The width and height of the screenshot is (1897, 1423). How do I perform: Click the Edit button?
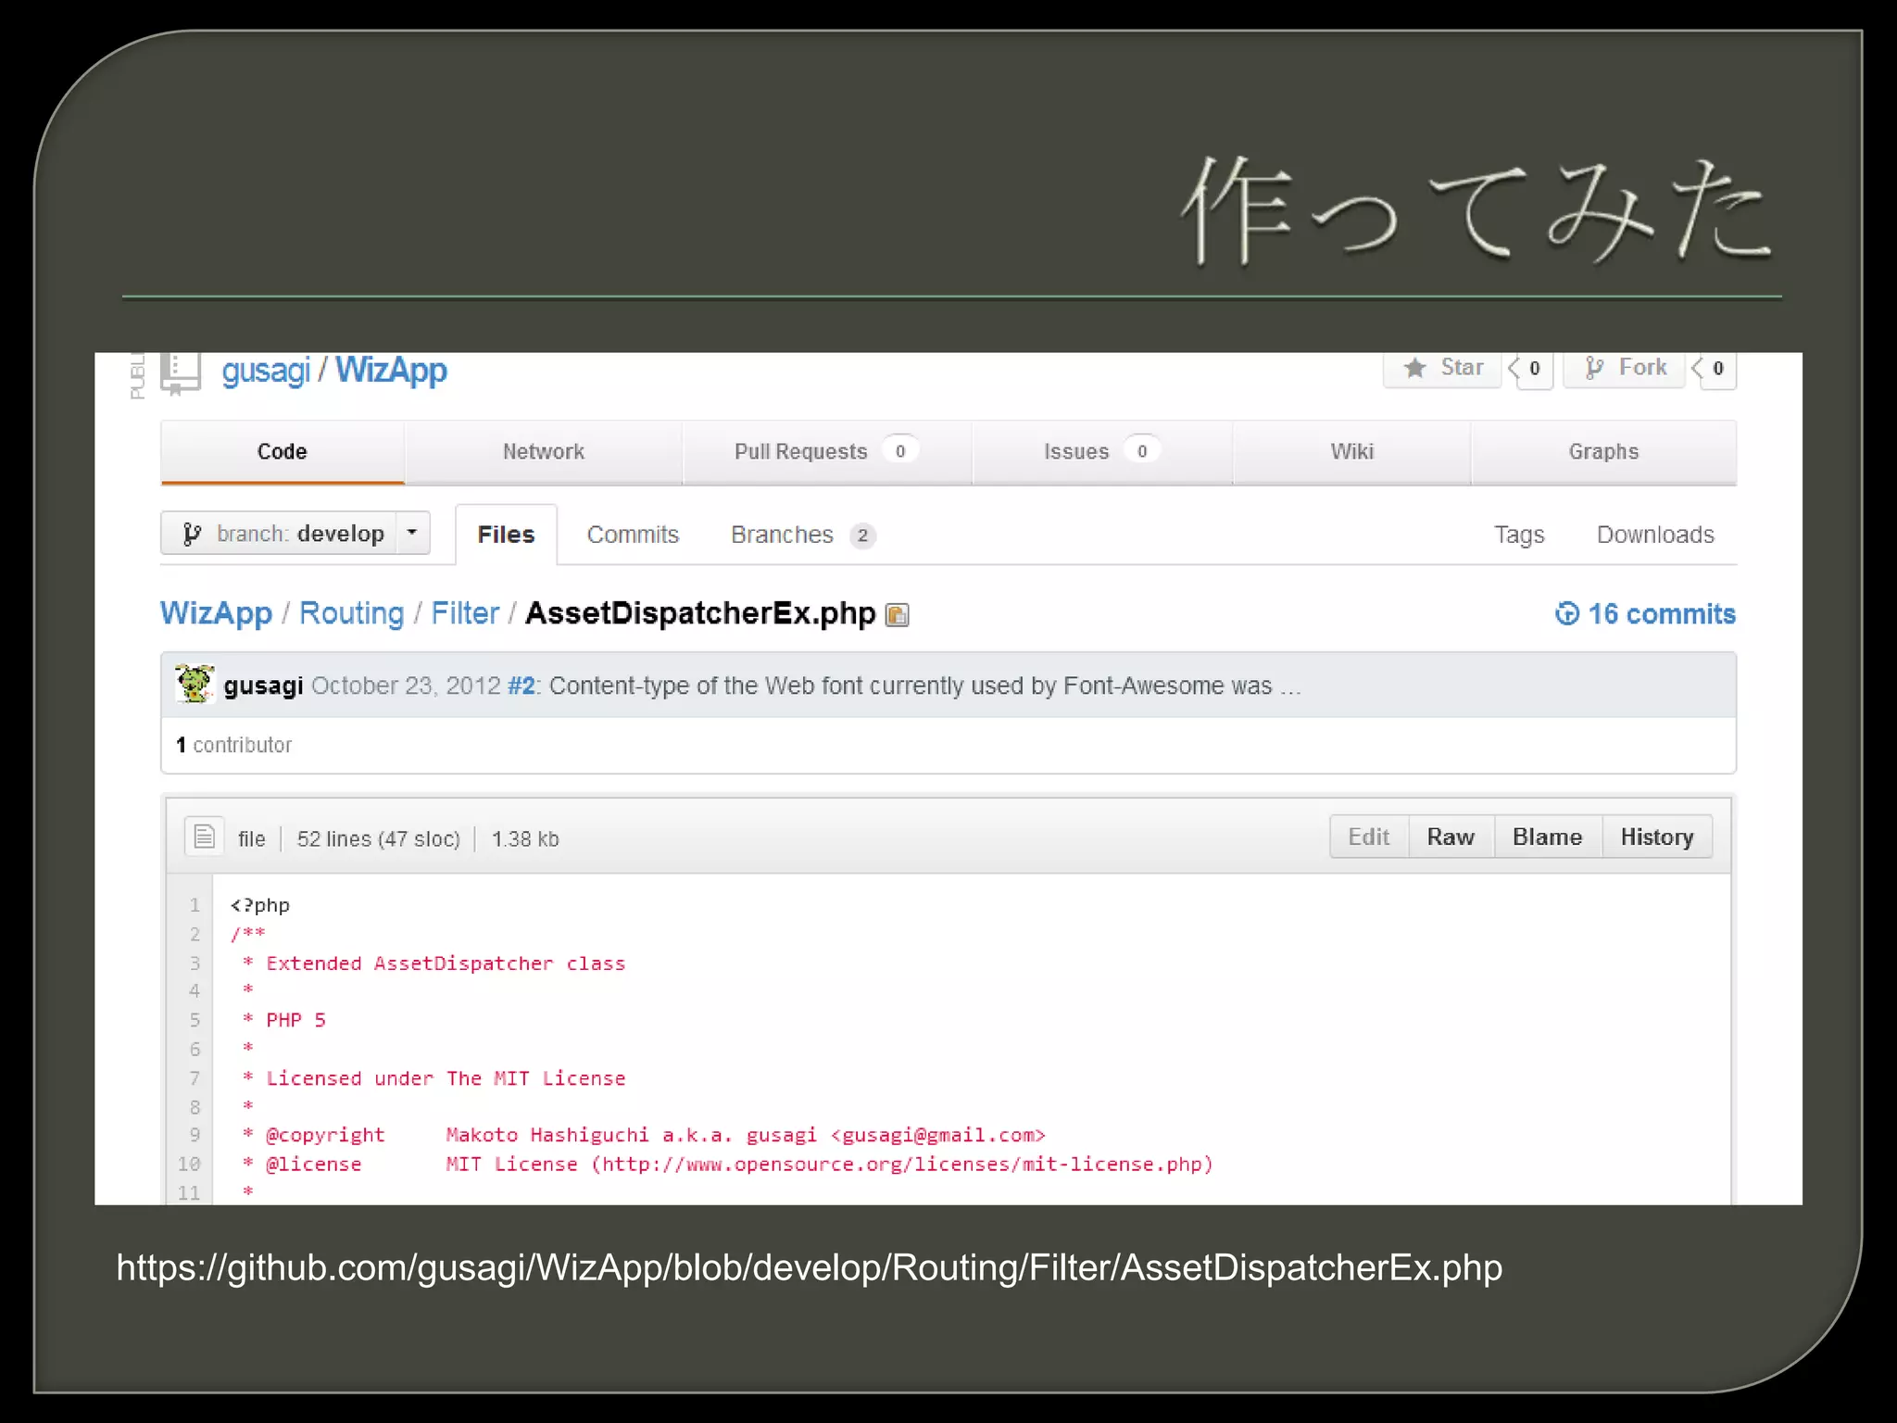pyautogui.click(x=1369, y=837)
